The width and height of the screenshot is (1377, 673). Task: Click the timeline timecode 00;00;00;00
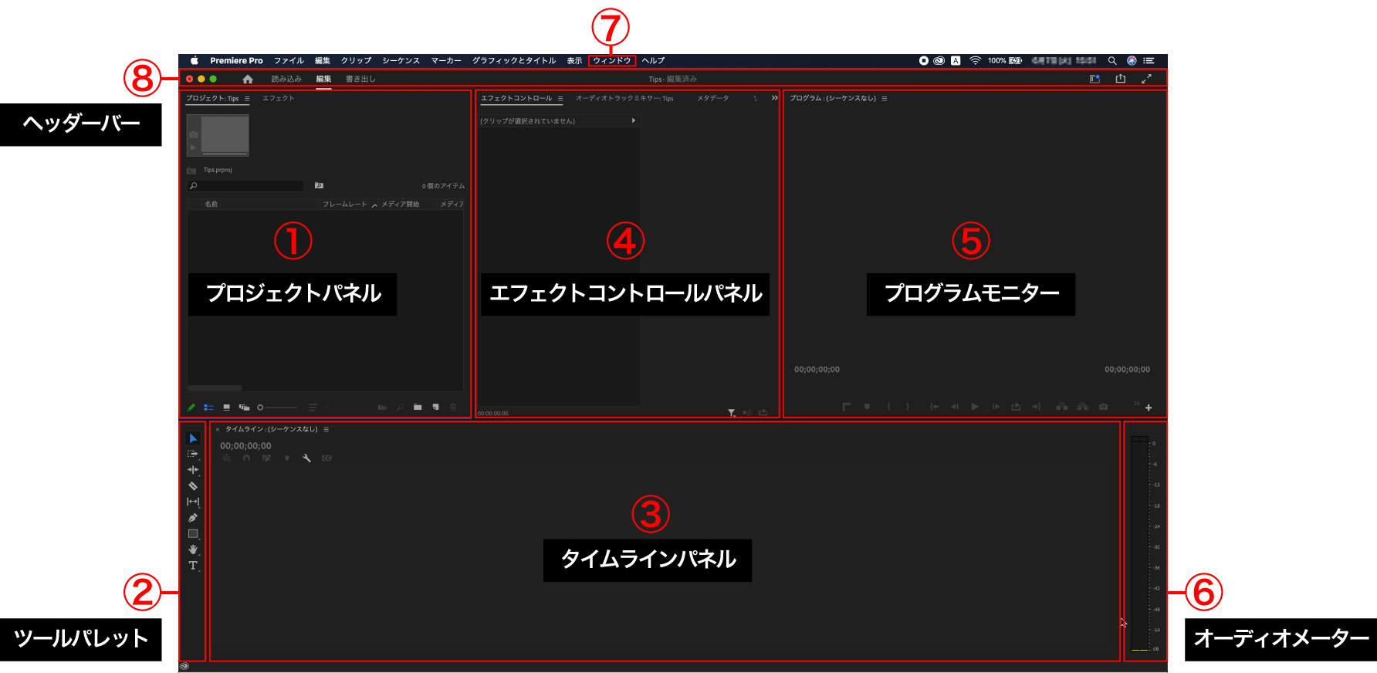coord(245,446)
